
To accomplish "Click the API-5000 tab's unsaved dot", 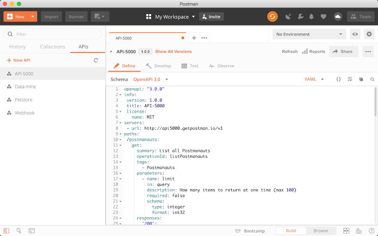I will (x=183, y=38).
